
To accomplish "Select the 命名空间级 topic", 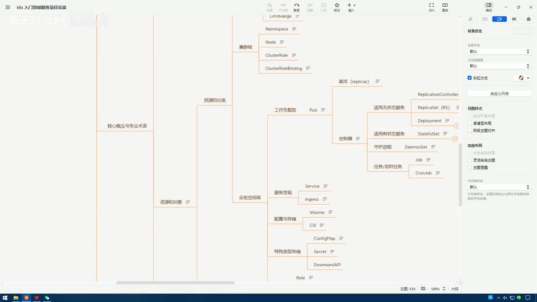I will 250,198.
